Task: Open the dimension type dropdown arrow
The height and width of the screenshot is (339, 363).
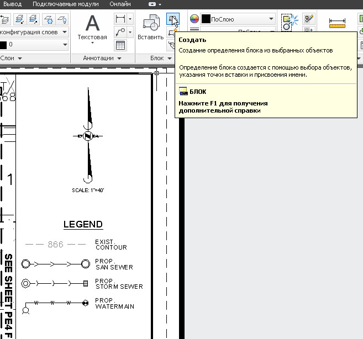Action: coord(130,19)
